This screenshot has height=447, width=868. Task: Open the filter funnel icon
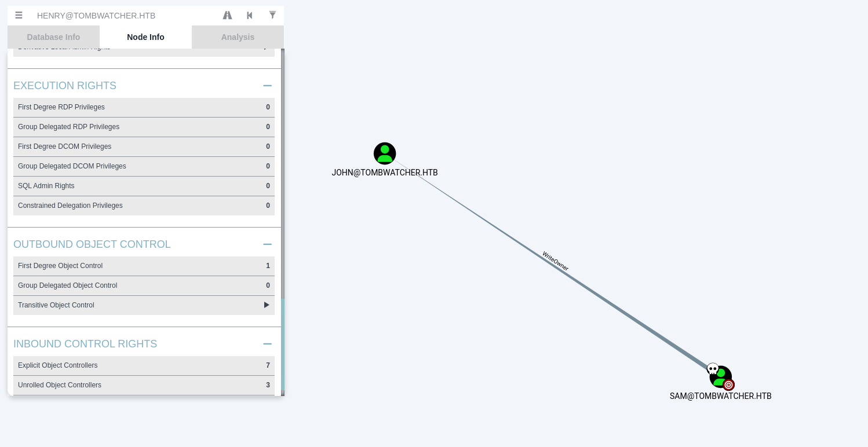[x=272, y=16]
